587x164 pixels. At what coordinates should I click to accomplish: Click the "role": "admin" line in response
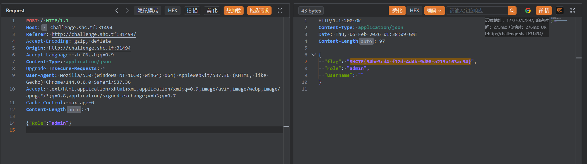344,68
